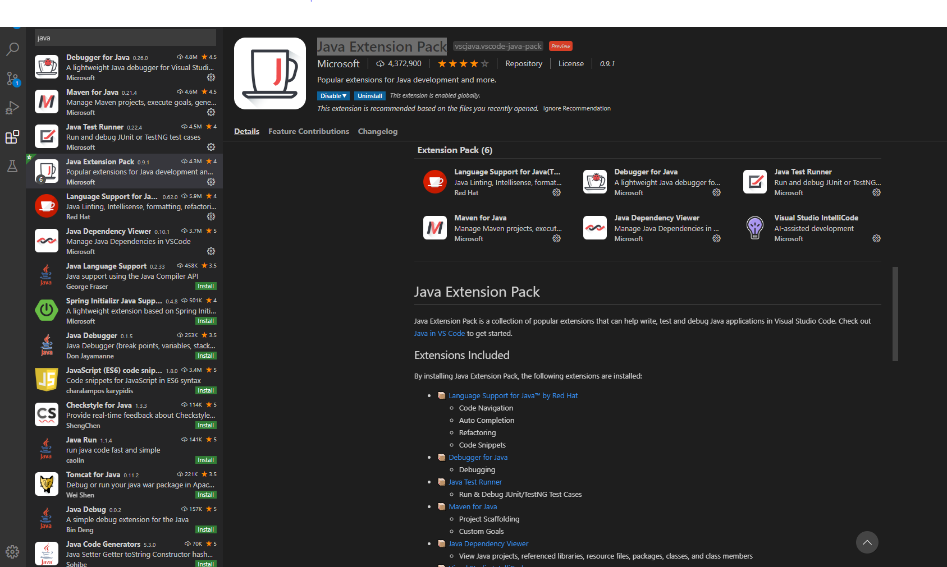947x567 pixels.
Task: Click the gear icon for Java Dependency Viewer in list
Action: tap(211, 251)
